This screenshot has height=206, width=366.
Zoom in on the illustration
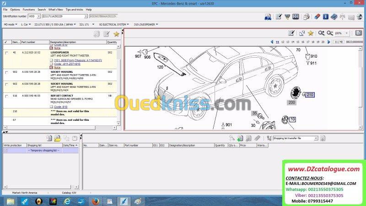321,33
